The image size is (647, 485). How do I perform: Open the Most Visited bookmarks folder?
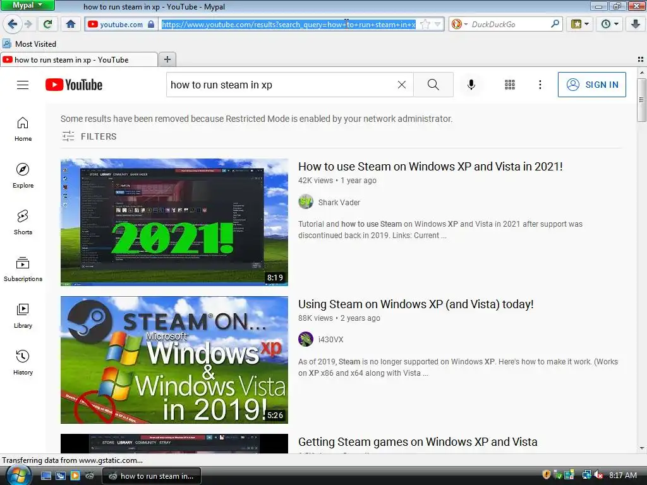[x=29, y=44]
